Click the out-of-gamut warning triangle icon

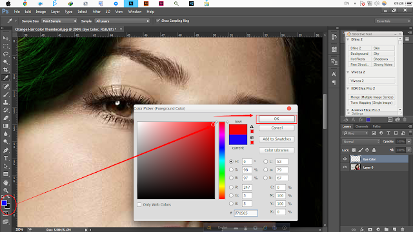coord(252,127)
